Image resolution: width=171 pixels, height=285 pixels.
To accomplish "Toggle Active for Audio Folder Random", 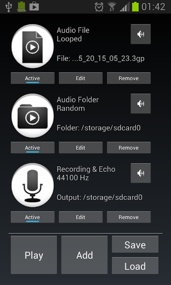I will pos(33,147).
